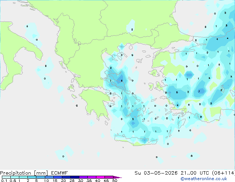
Task: Click the 5–10 mm legend color swatch
Action: 40,177
